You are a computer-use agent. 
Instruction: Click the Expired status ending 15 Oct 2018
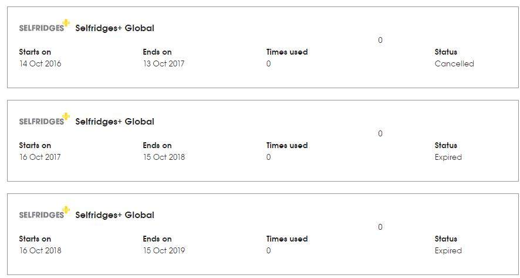(x=448, y=157)
